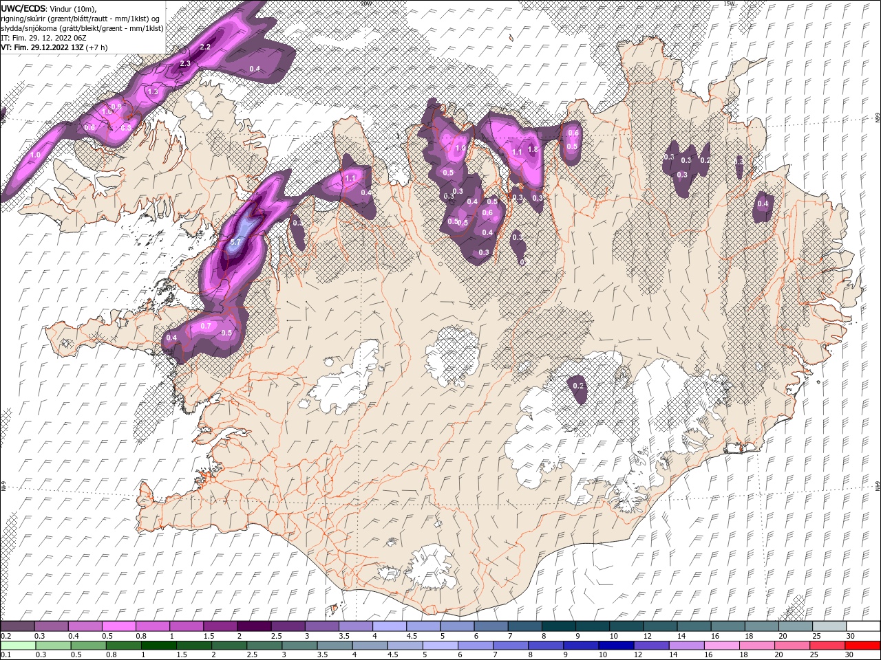Viewport: 881px width, 660px height.
Task: Click the 15W longitude label
Action: (x=729, y=3)
